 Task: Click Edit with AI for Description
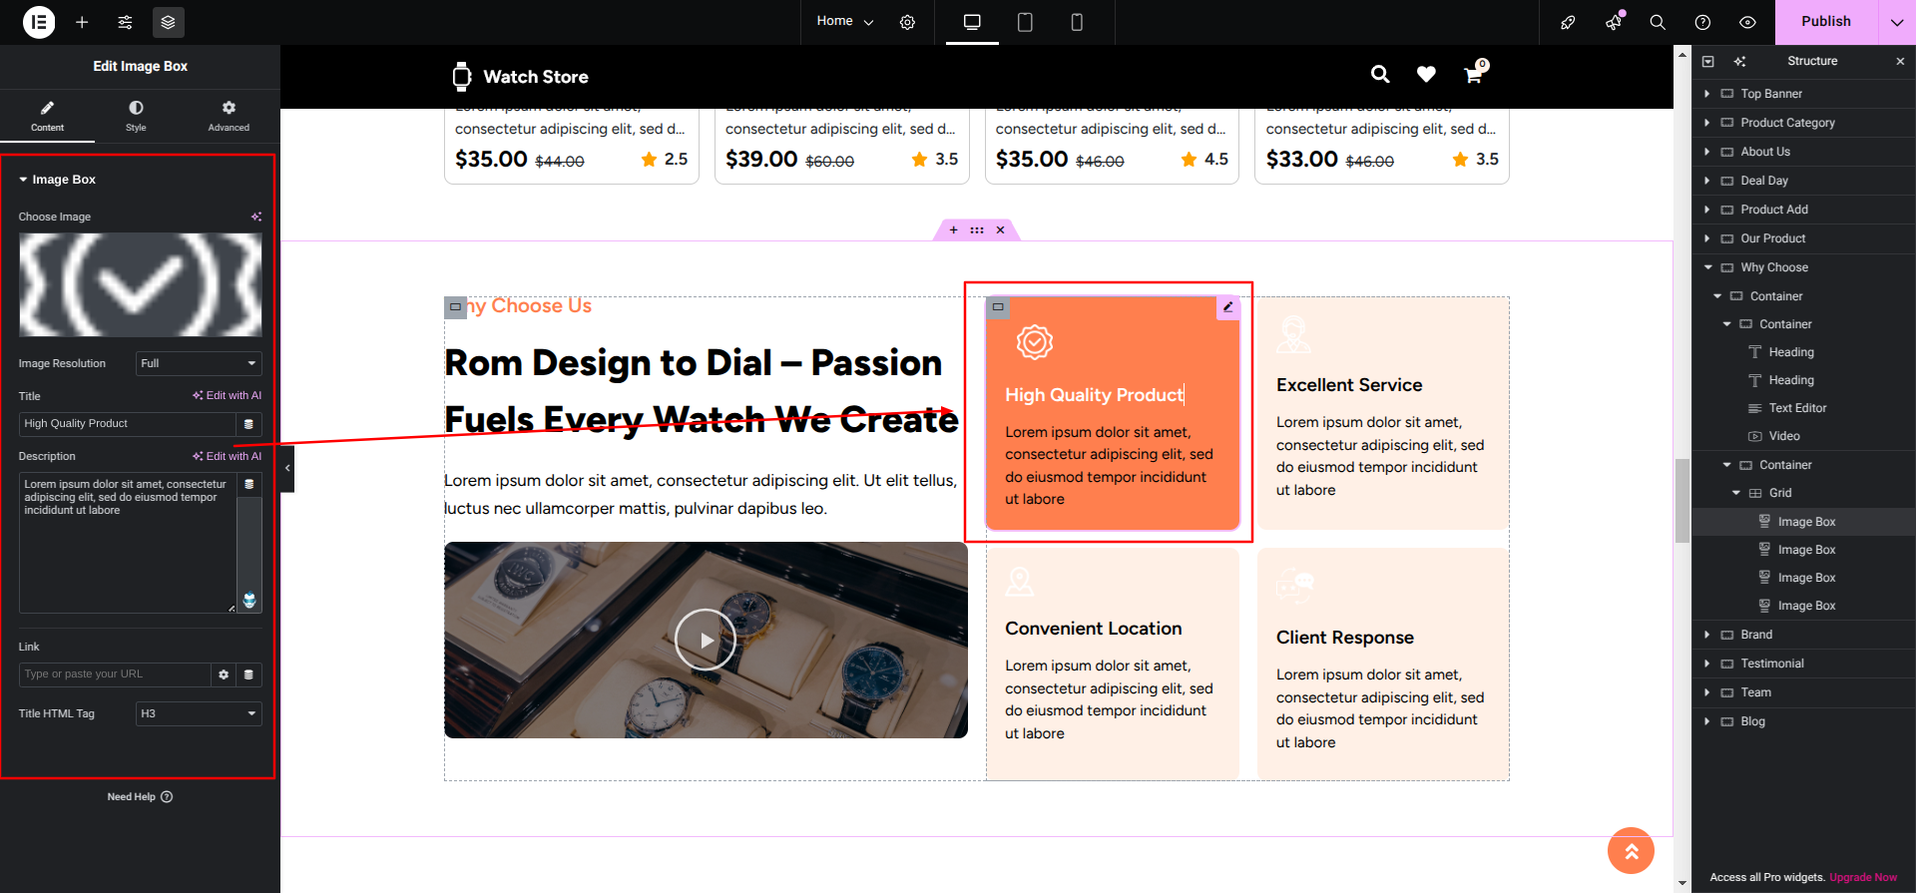tap(228, 456)
